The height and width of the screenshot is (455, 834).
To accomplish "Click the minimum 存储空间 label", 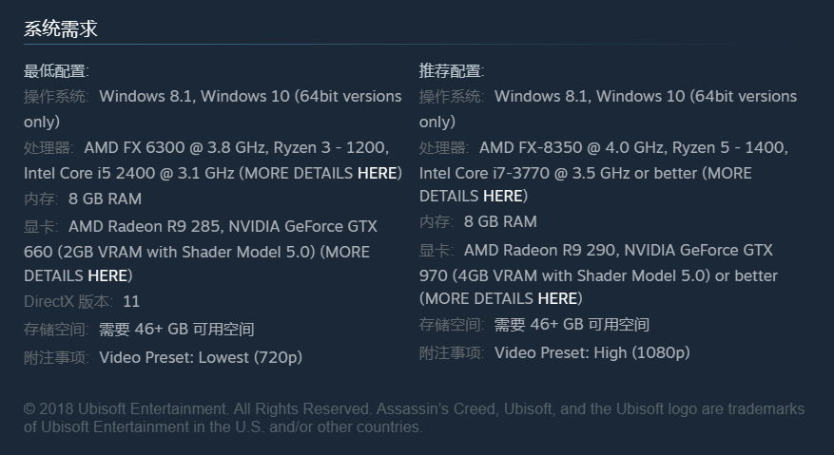I will (x=56, y=330).
